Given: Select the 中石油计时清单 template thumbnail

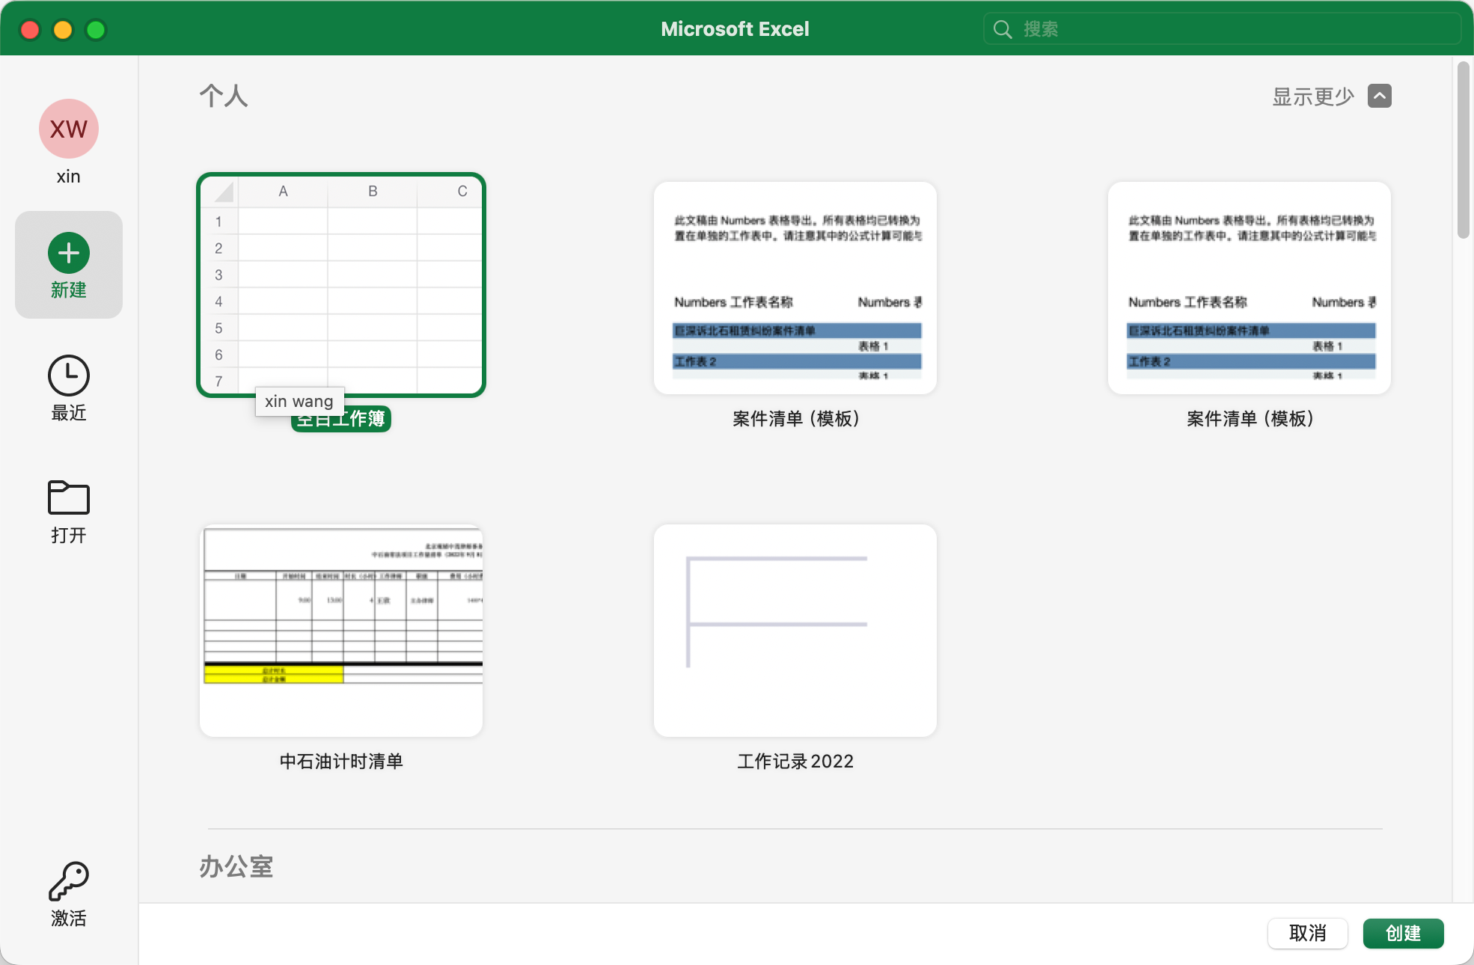Looking at the screenshot, I should (x=341, y=631).
